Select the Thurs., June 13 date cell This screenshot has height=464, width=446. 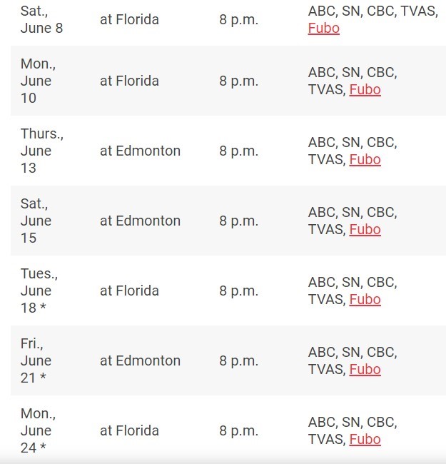pyautogui.click(x=42, y=151)
